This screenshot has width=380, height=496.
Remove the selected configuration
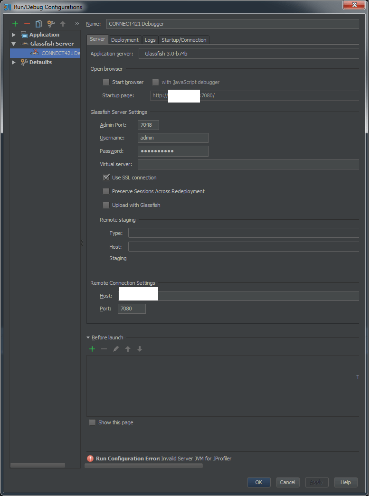point(27,24)
